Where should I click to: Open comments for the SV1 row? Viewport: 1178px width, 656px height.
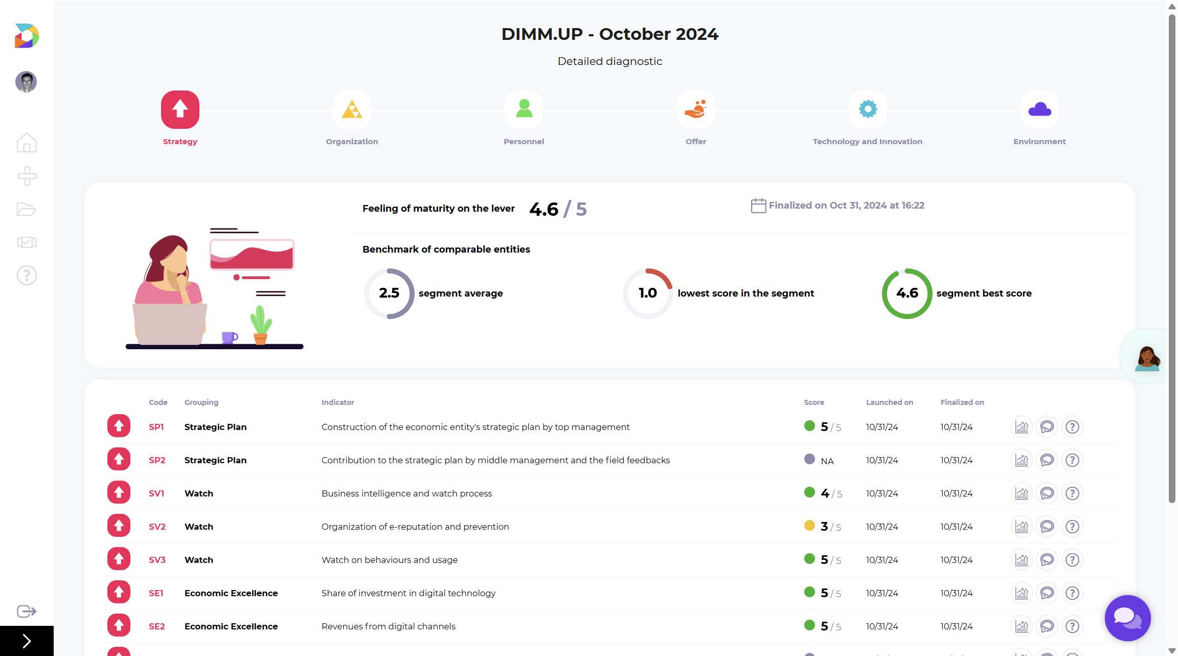pyautogui.click(x=1047, y=493)
